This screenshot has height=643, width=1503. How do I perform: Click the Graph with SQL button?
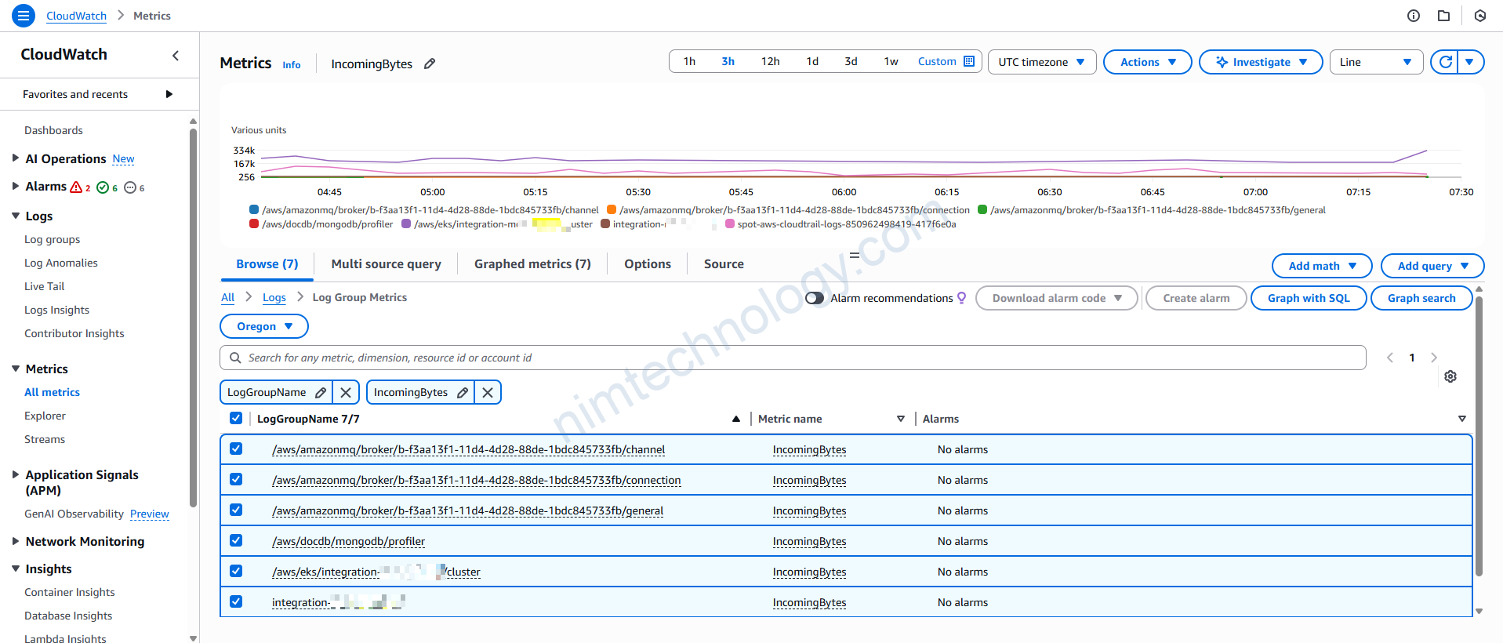pos(1308,298)
